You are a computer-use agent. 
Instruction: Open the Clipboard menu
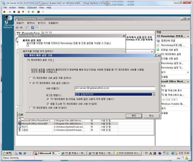tap(32, 8)
